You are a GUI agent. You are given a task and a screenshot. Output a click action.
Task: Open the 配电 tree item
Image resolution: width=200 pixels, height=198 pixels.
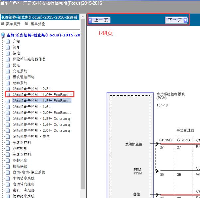click(16, 65)
